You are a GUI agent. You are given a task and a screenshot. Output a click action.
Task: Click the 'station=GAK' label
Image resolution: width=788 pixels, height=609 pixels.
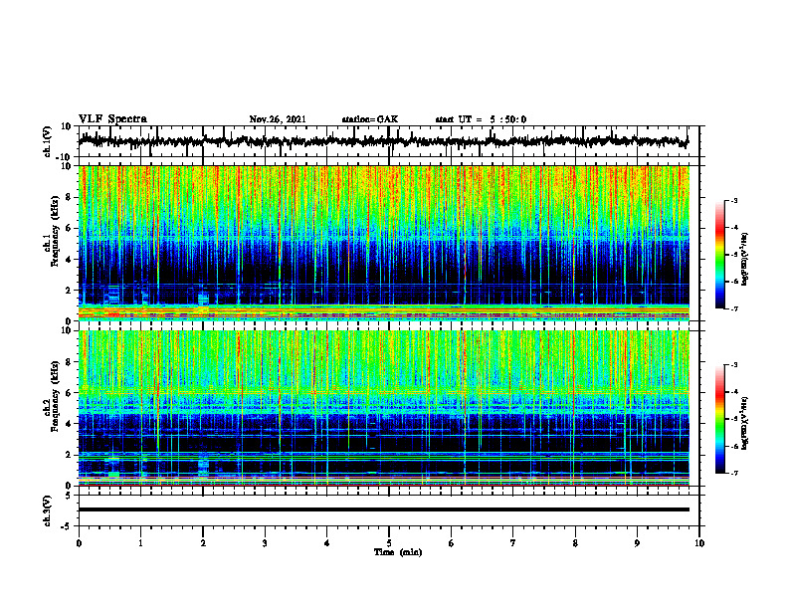370,119
